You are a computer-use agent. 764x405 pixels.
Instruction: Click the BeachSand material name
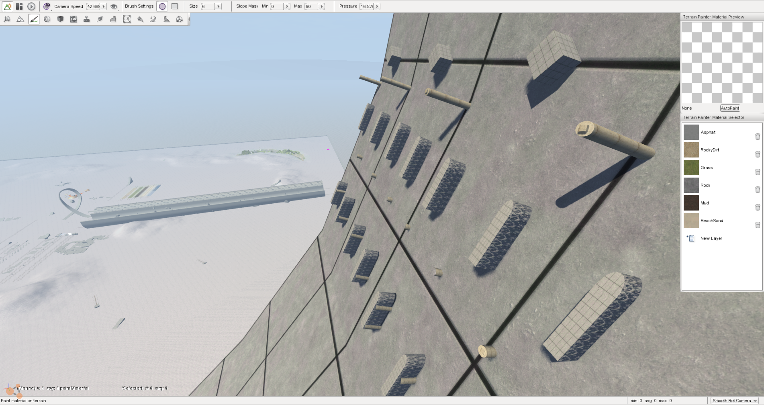[711, 221]
